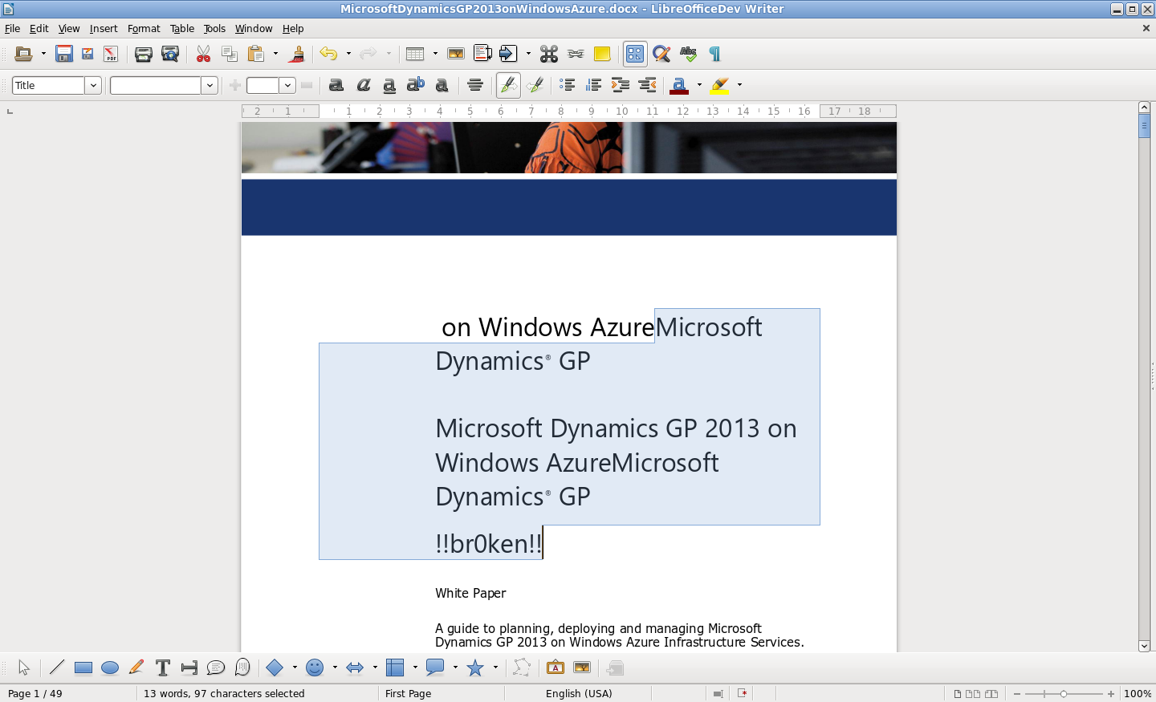Click inside the font name field

[156, 85]
